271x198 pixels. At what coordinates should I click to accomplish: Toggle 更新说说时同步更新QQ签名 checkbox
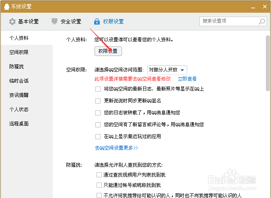point(98,101)
